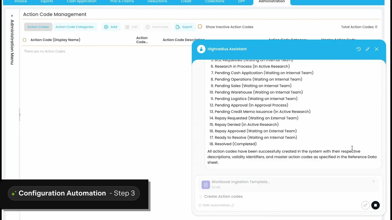
Task: Open the Cash Application tab
Action: (x=81, y=2)
